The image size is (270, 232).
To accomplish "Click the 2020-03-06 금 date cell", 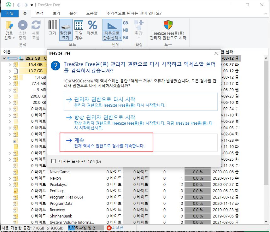I will pyautogui.click(x=226, y=172).
